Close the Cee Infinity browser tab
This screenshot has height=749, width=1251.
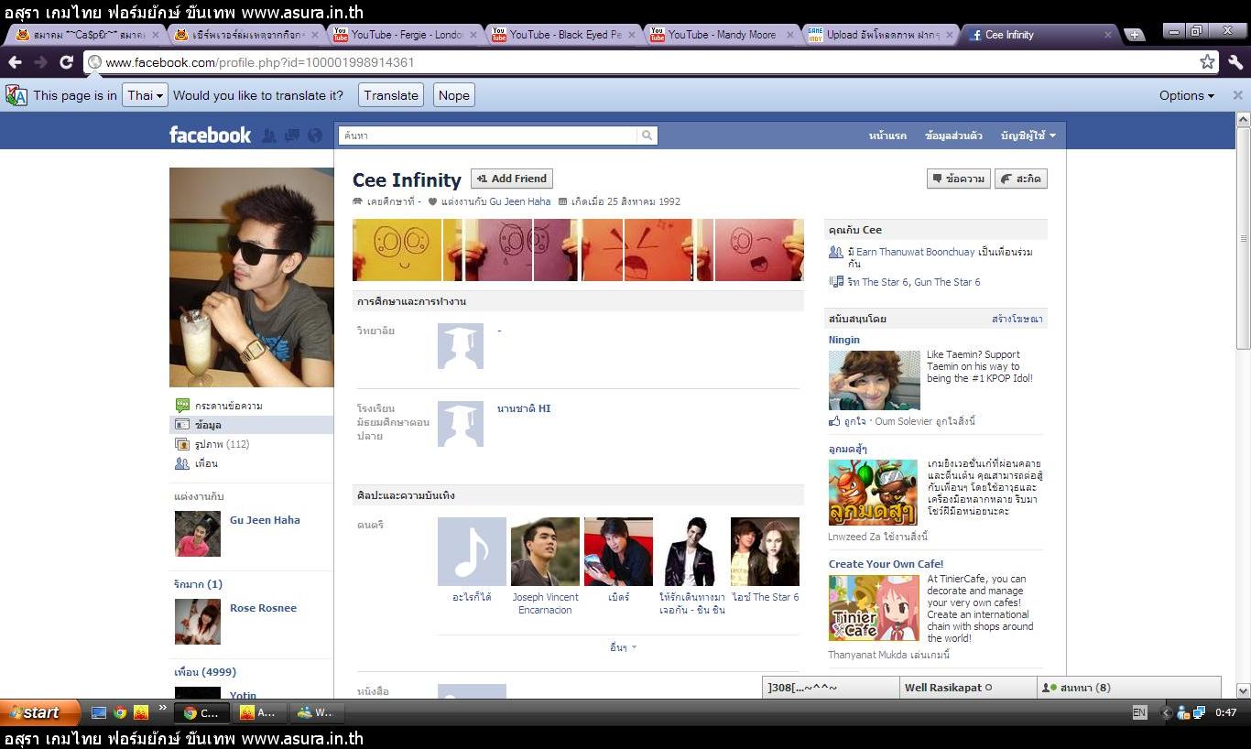tap(1108, 35)
